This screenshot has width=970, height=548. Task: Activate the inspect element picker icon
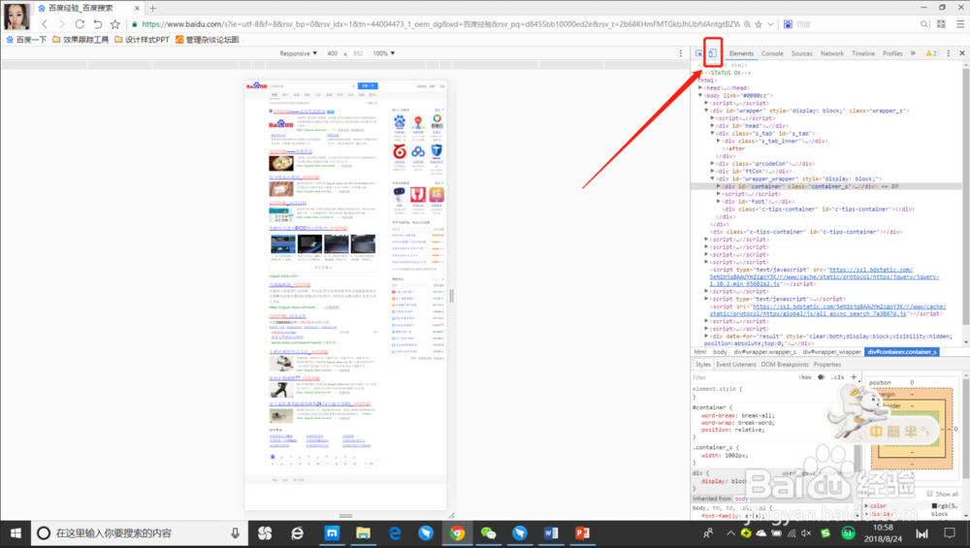click(698, 53)
